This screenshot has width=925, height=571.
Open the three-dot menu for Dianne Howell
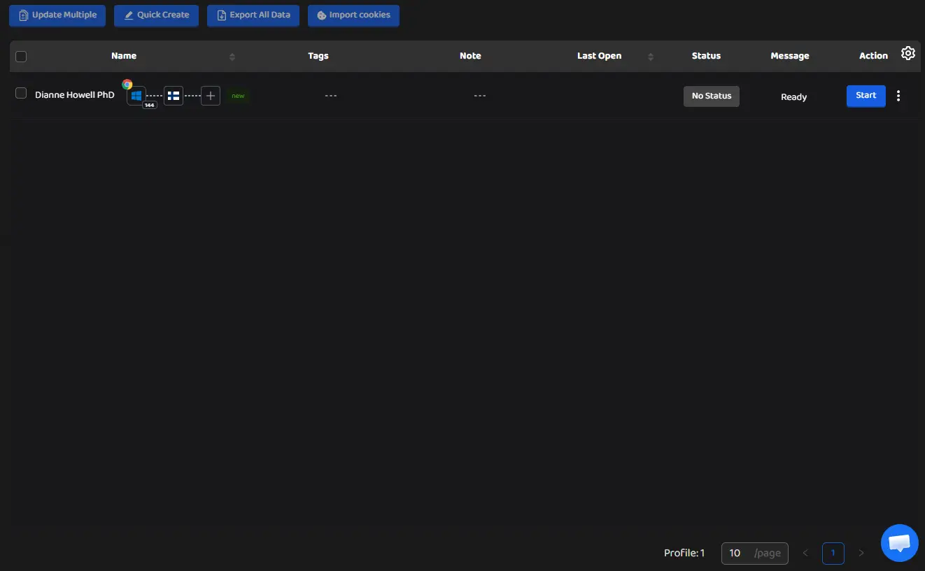point(898,96)
